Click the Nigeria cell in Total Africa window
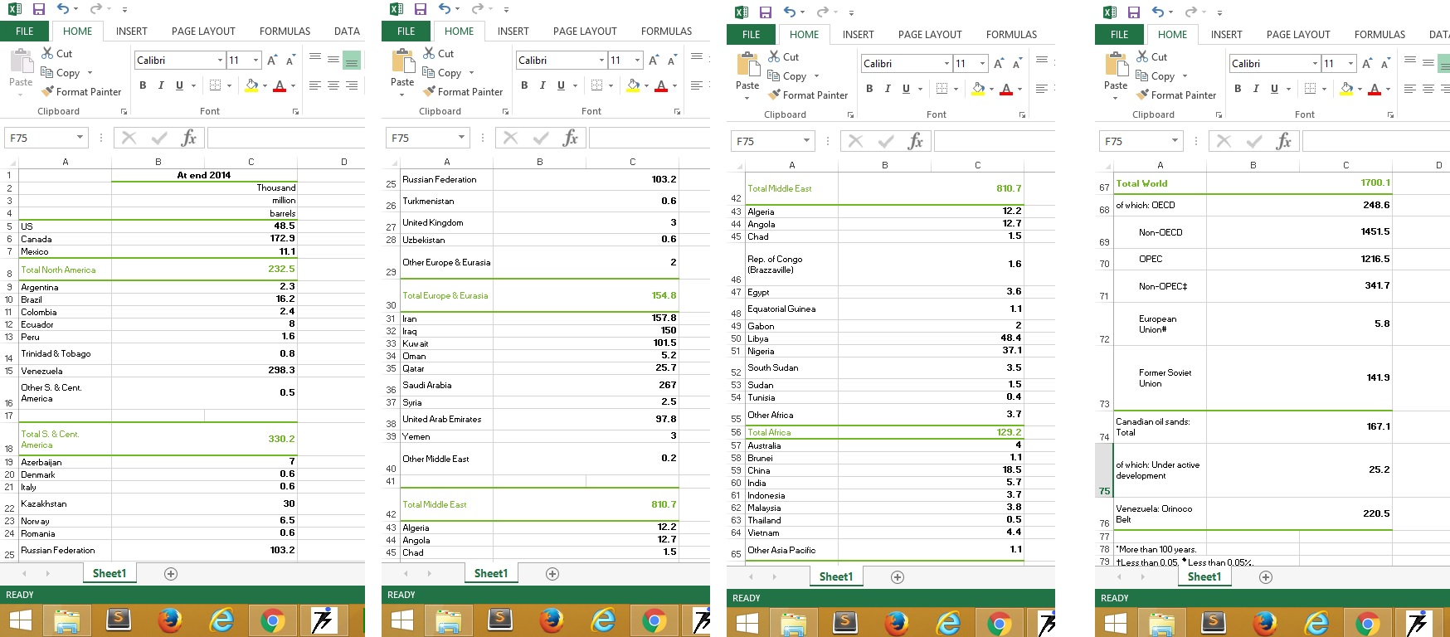1450x637 pixels. pyautogui.click(x=792, y=351)
